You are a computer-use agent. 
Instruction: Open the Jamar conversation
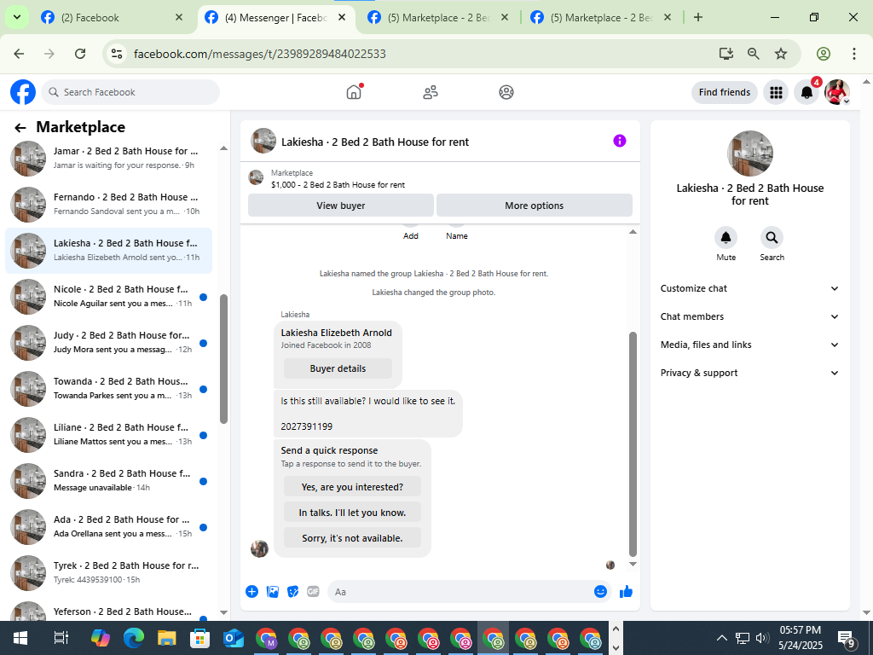[108, 158]
